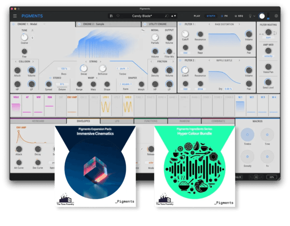Toggle the SEQ power in header

tap(236, 16)
